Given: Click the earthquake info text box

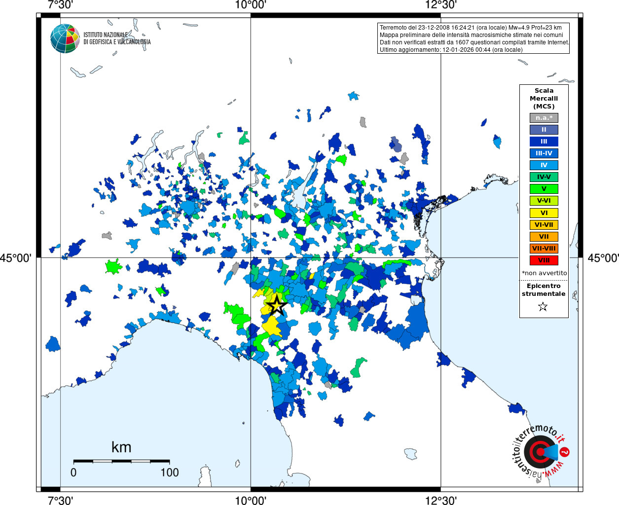Looking at the screenshot, I should pos(473,38).
